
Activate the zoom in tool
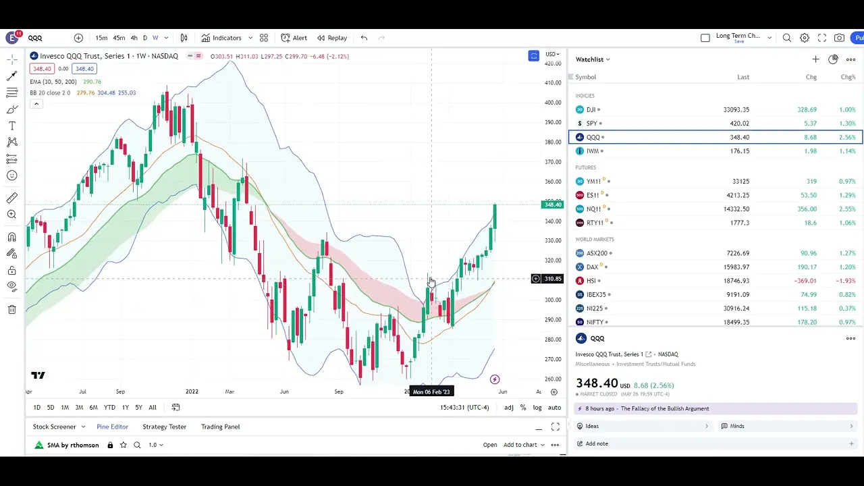click(11, 215)
